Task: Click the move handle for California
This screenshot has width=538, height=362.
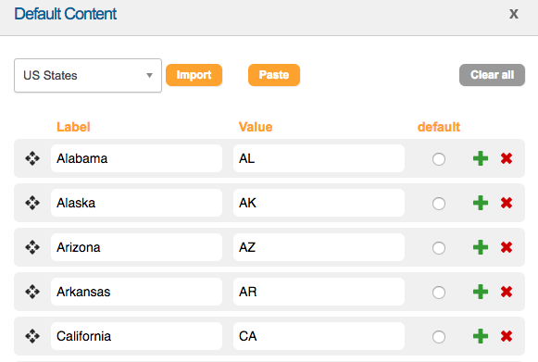Action: click(x=32, y=336)
